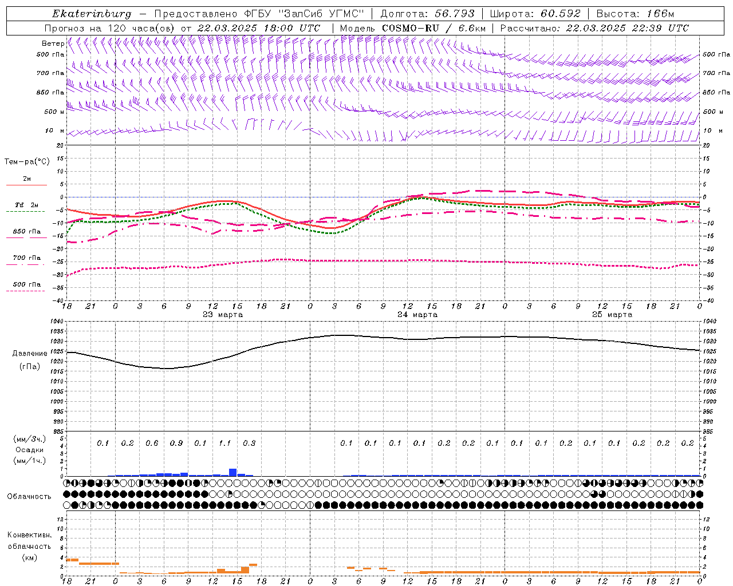Click the 'Облачность' cloudiness label

tap(29, 497)
